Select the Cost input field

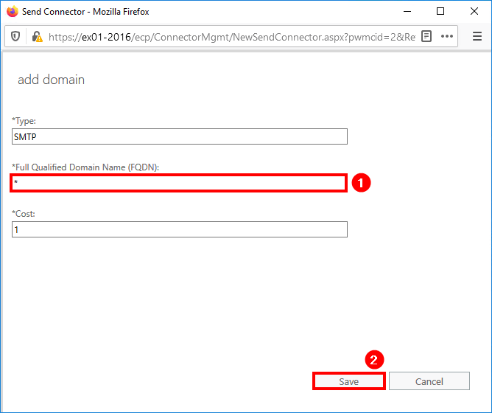click(x=180, y=229)
